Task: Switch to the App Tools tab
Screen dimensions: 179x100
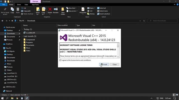Action: (35, 4)
